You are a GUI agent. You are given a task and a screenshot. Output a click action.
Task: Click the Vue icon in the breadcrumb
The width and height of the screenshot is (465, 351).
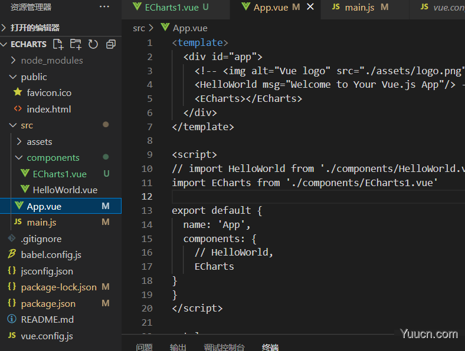(165, 28)
